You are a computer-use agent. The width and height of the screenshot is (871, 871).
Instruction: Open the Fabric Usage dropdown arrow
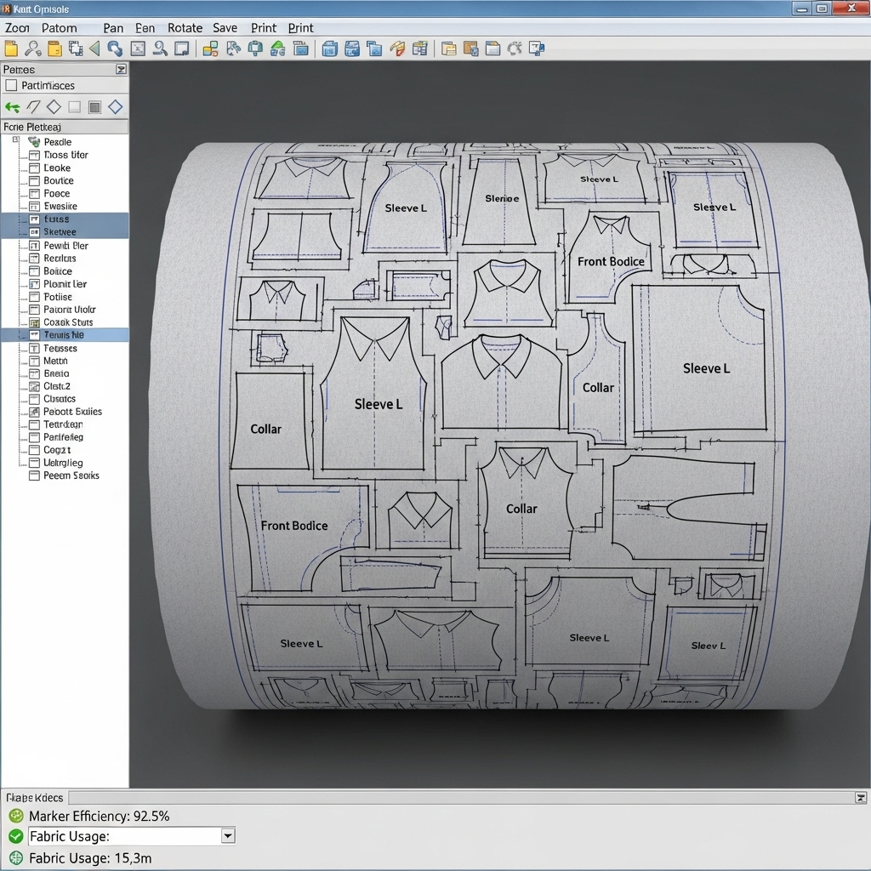point(227,836)
